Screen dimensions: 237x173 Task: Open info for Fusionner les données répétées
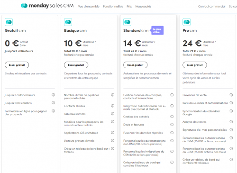[x=172, y=133]
